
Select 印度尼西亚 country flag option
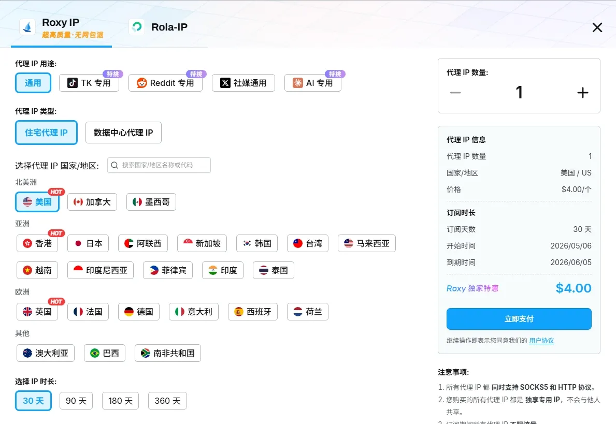(101, 270)
